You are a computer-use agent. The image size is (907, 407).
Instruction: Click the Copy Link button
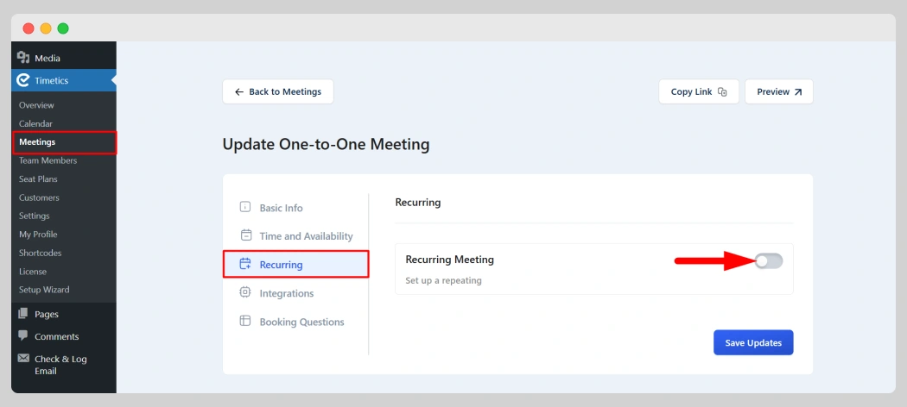699,91
